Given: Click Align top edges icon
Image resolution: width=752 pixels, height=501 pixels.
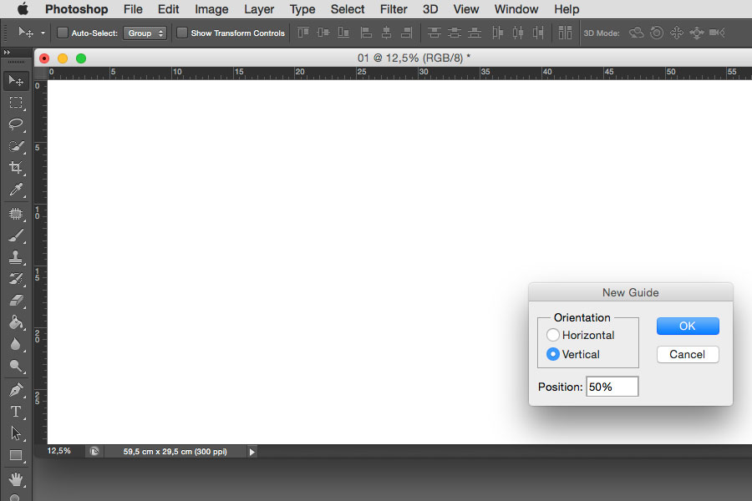Looking at the screenshot, I should [303, 33].
